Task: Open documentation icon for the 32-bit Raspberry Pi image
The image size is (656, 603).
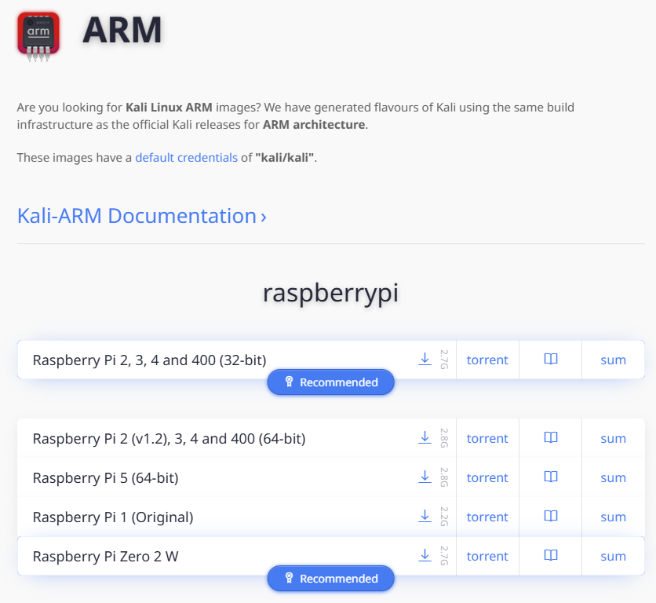Action: pyautogui.click(x=550, y=359)
